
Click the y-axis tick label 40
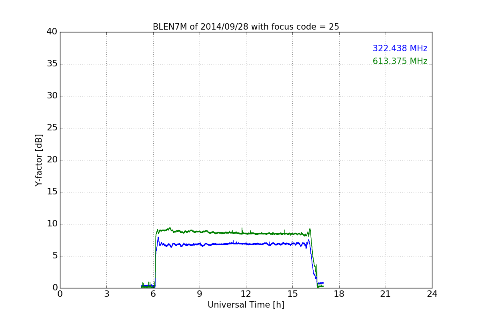click(x=52, y=32)
